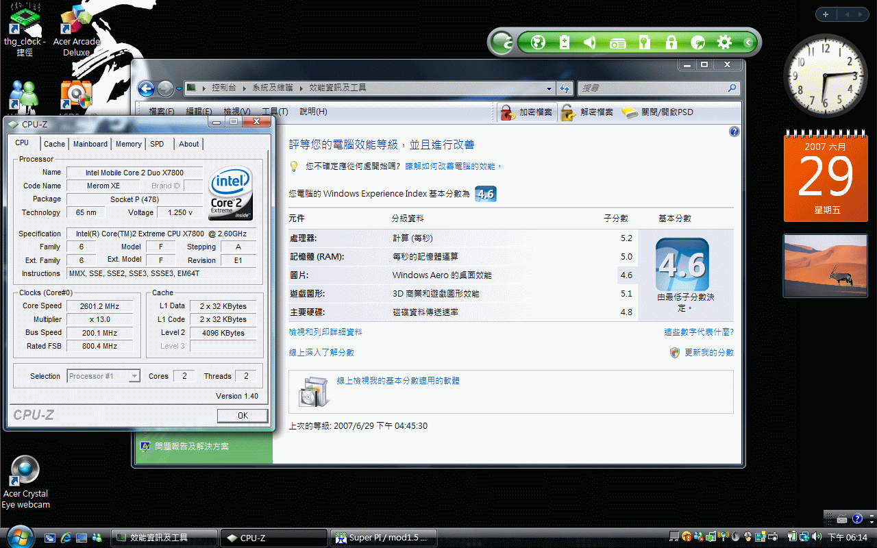Screen dimensions: 877x548
Task: Click the desert slideshow gadget thumbnail
Action: [x=826, y=266]
